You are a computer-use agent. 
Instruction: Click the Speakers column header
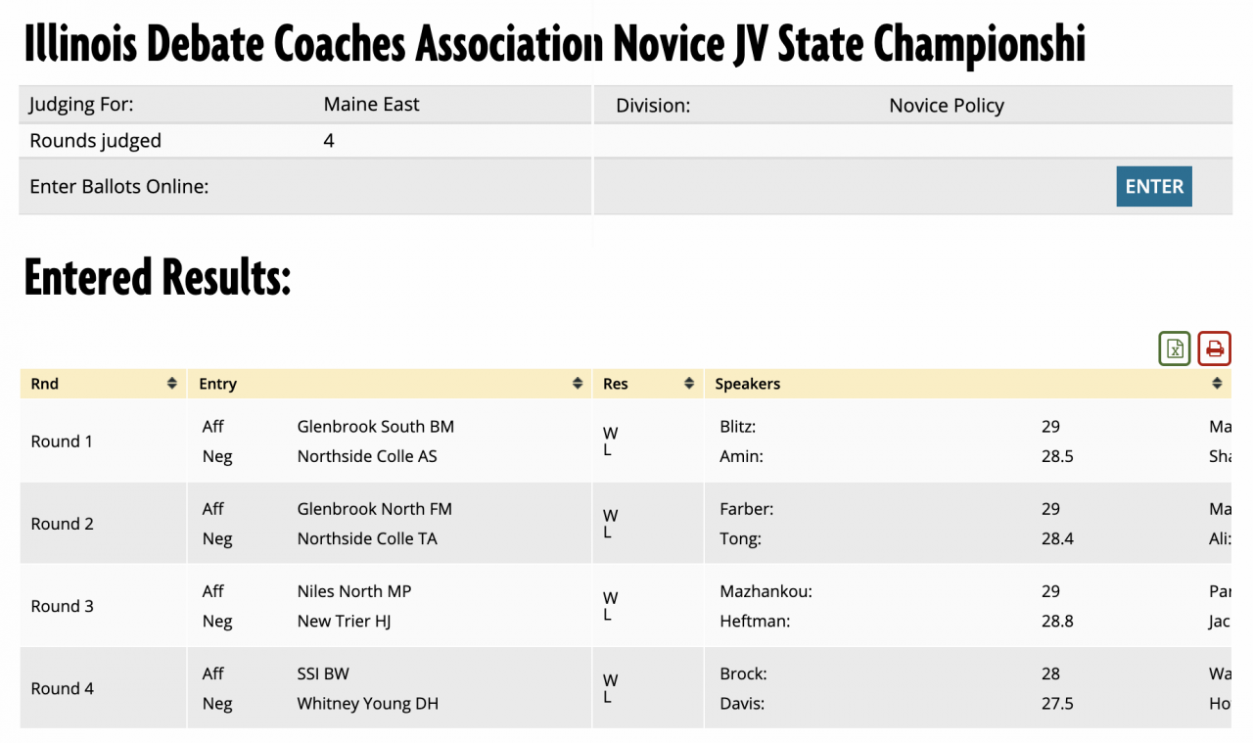(x=747, y=384)
